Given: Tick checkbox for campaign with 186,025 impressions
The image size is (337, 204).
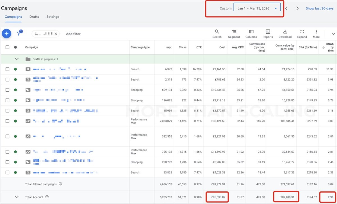Looking at the screenshot, I should coord(7,100).
